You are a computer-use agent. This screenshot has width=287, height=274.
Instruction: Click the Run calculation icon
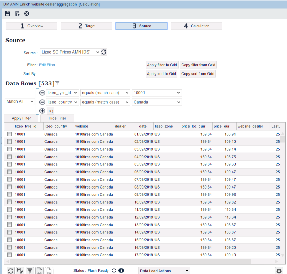point(17,14)
